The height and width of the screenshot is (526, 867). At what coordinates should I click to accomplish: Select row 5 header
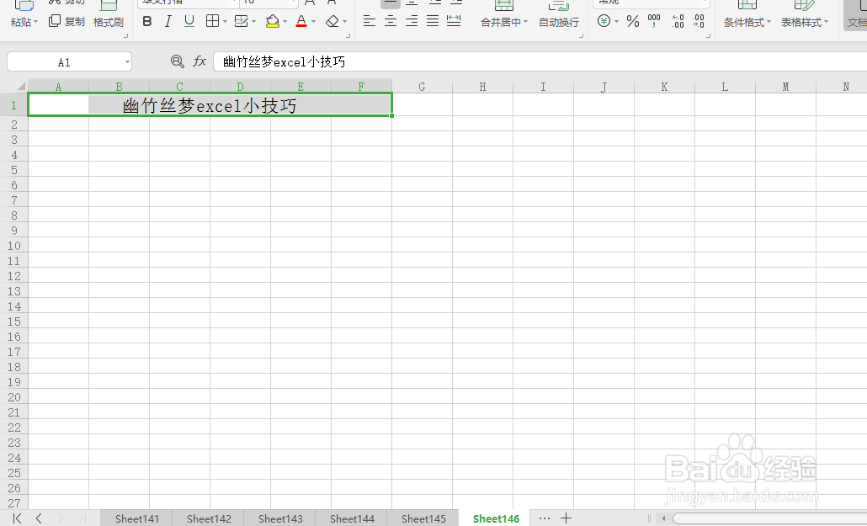[13, 170]
